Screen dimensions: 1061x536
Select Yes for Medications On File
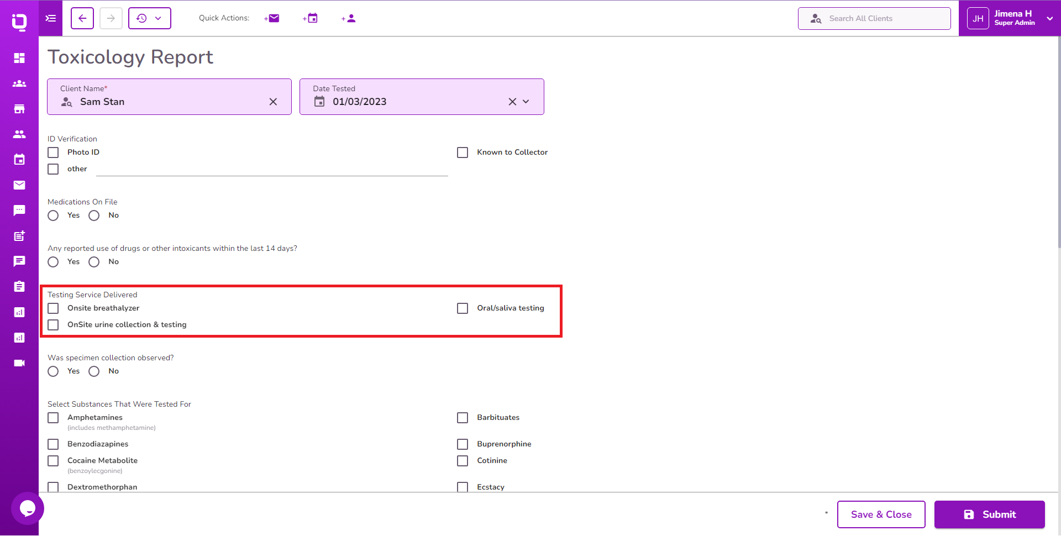53,216
